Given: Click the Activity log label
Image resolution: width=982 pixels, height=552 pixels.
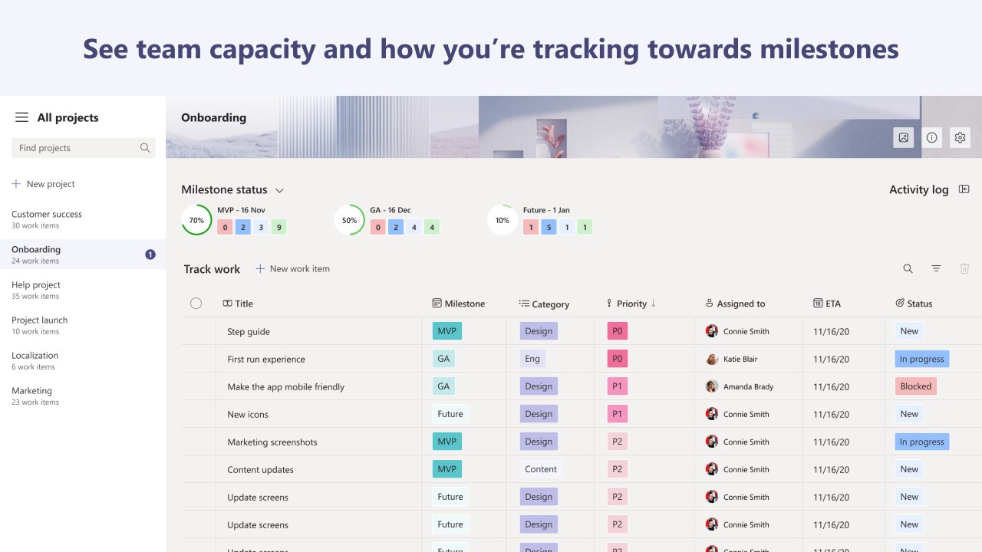Looking at the screenshot, I should click(918, 189).
